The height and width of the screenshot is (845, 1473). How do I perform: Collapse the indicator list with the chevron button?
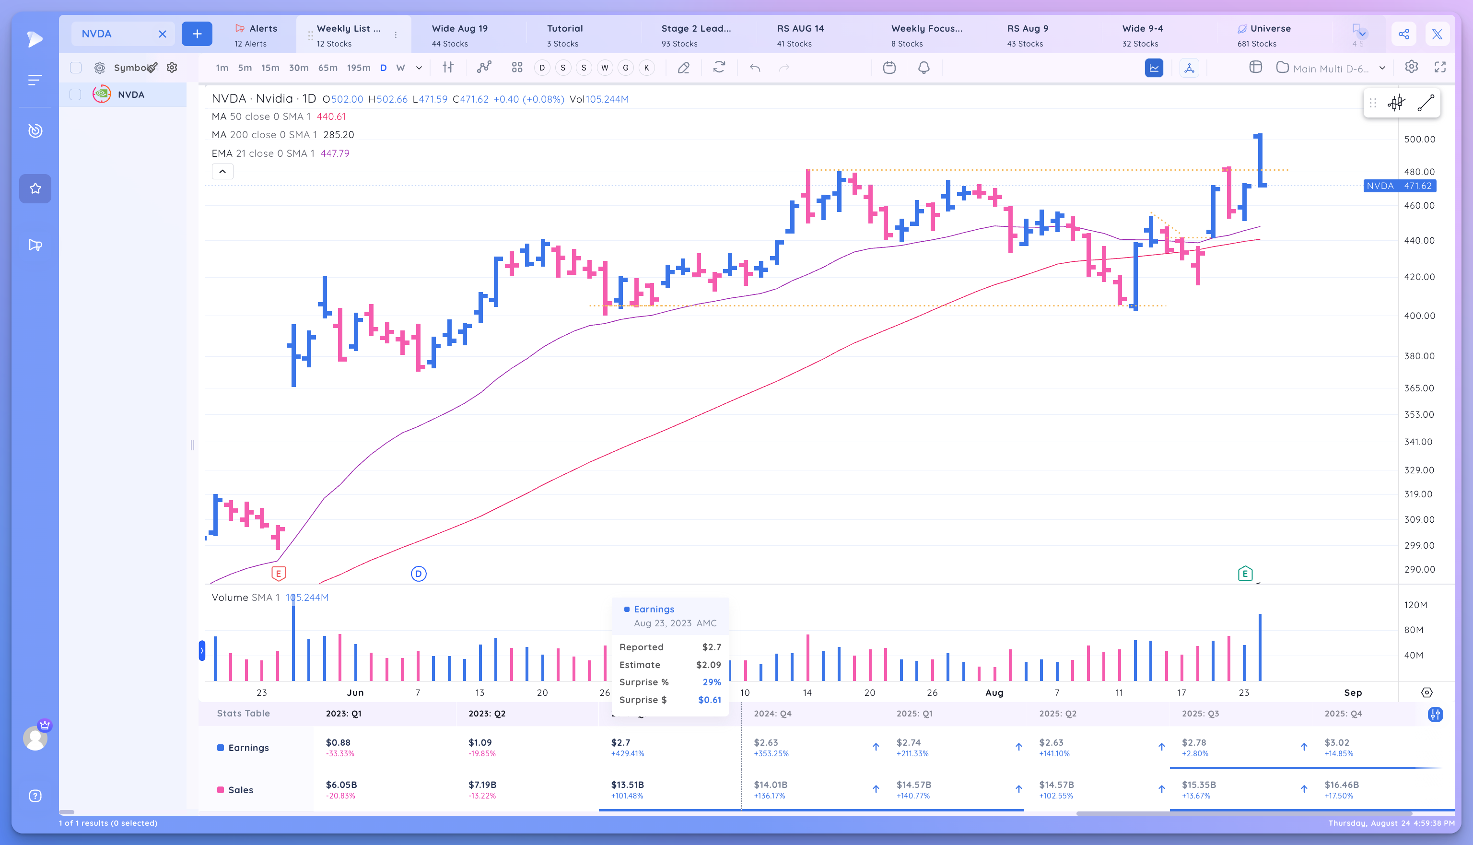tap(222, 171)
